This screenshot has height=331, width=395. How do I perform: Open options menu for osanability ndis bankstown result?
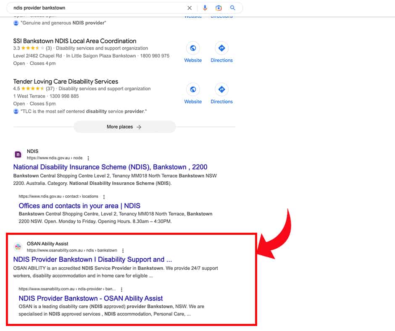tap(123, 251)
